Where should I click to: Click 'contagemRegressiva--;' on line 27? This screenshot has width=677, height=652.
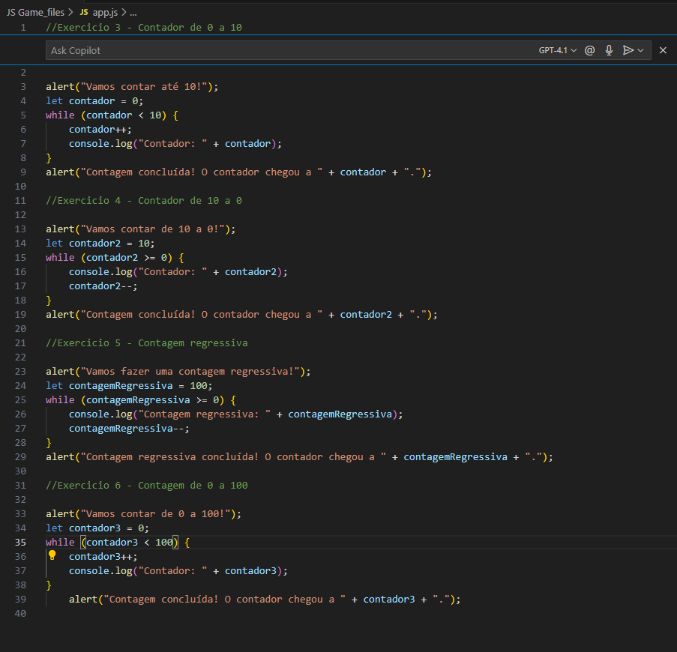click(x=129, y=429)
